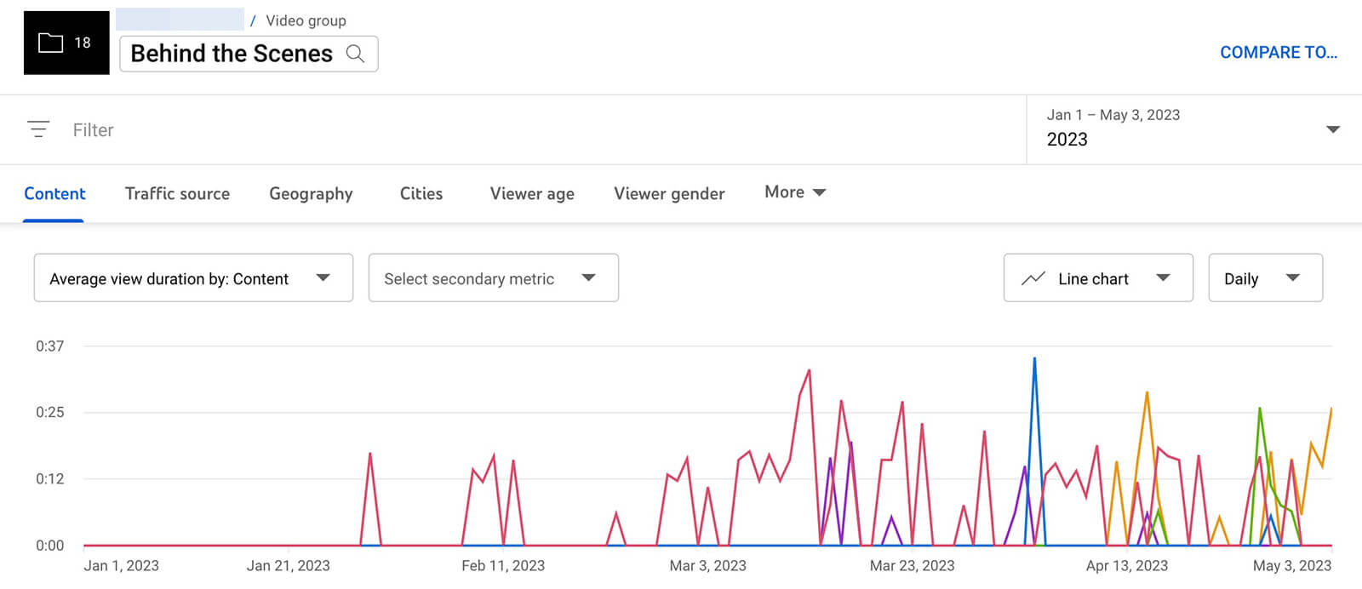Click the tall blue spike peak in chart
Viewport: 1362px width, 589px height.
(1034, 359)
